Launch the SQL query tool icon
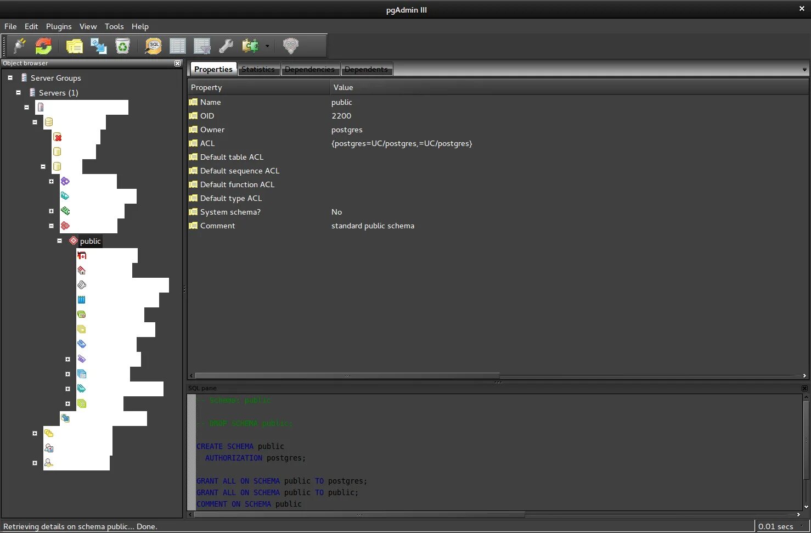811x533 pixels. pyautogui.click(x=153, y=46)
